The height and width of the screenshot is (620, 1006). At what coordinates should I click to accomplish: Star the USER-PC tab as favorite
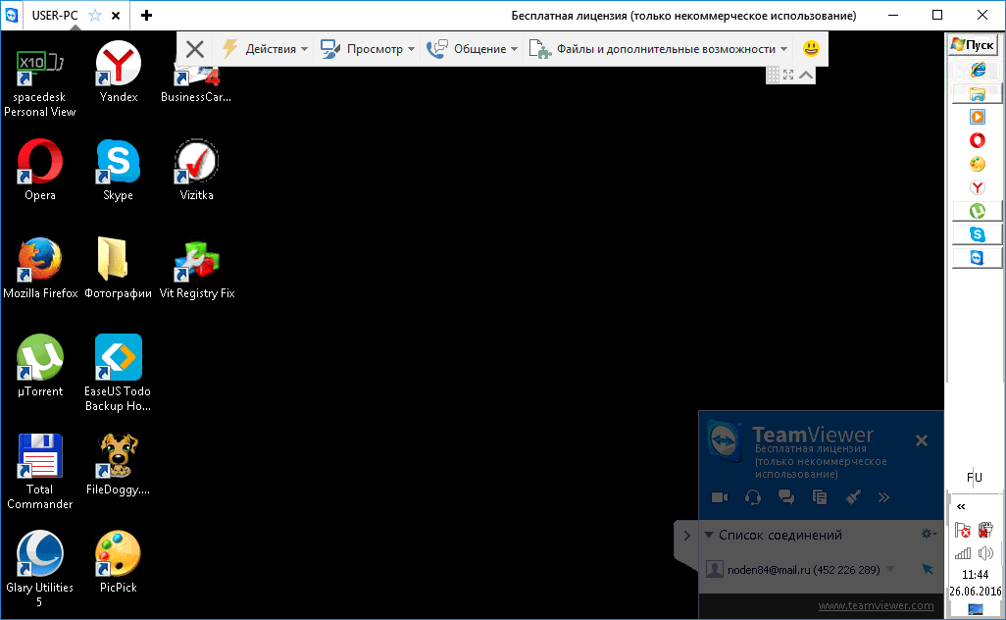click(x=95, y=16)
